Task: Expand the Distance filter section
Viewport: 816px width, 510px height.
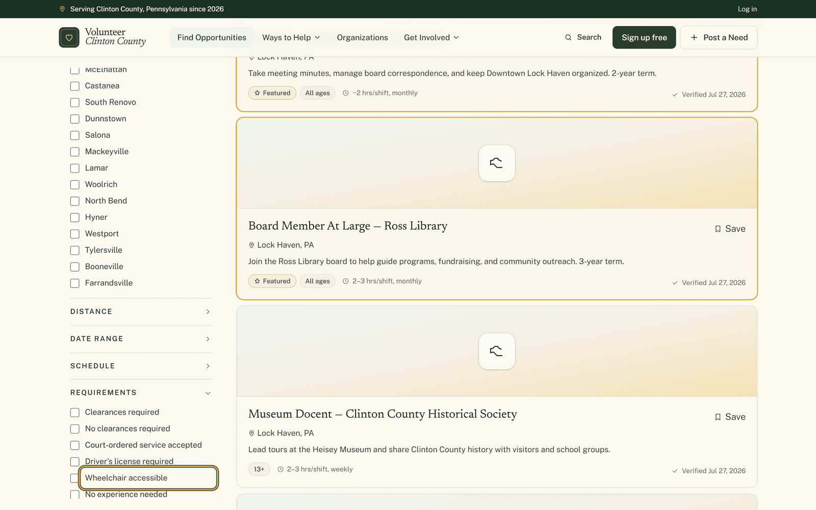Action: click(x=141, y=312)
